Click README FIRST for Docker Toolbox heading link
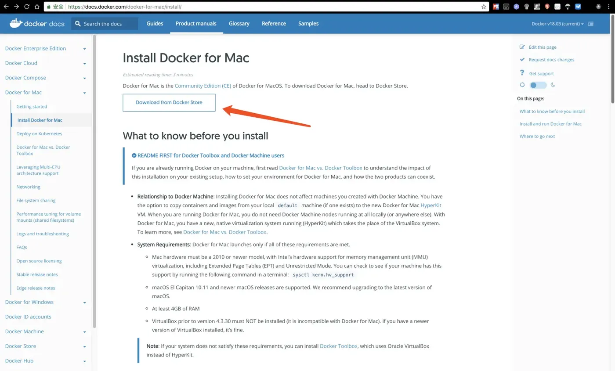 point(211,155)
